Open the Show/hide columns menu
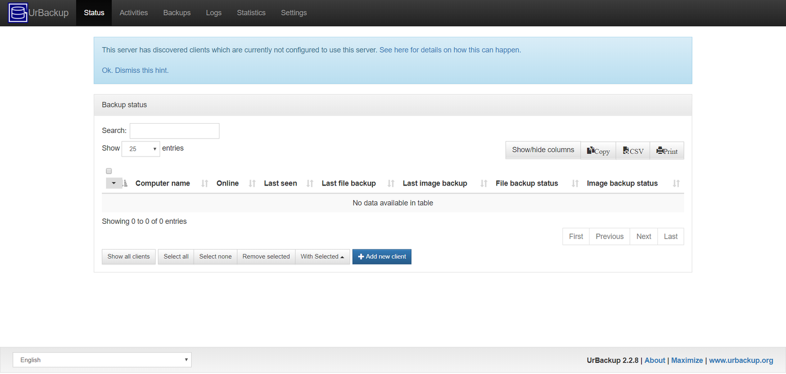This screenshot has width=786, height=374. [543, 150]
